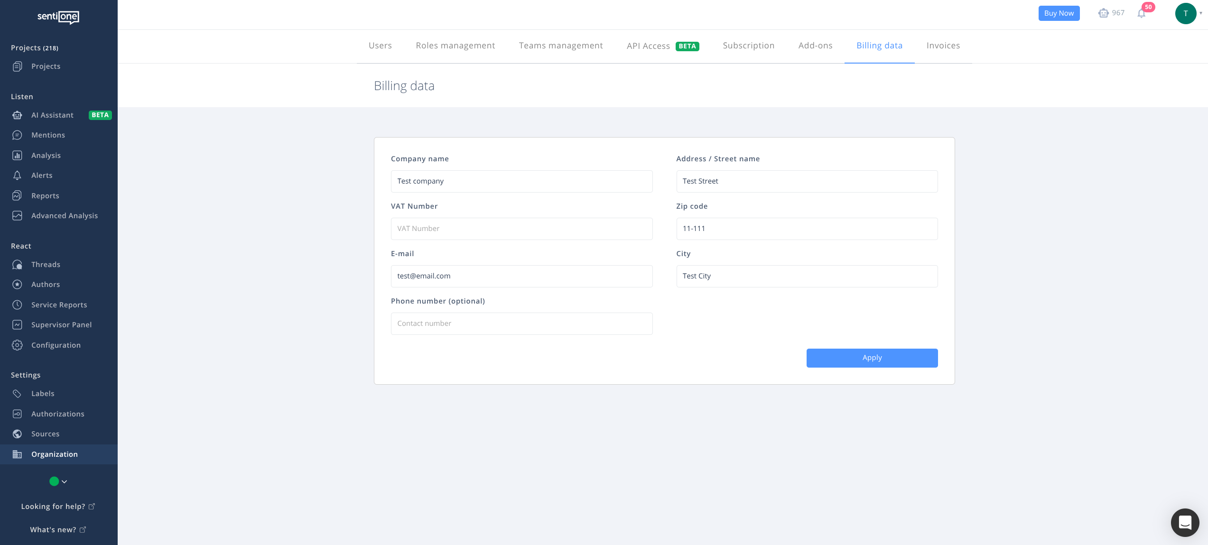1208x545 pixels.
Task: Focus the VAT Number input field
Action: [521, 229]
